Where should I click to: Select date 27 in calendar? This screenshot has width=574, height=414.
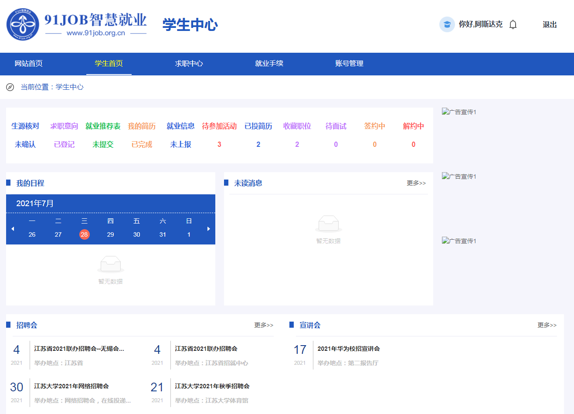tap(58, 234)
